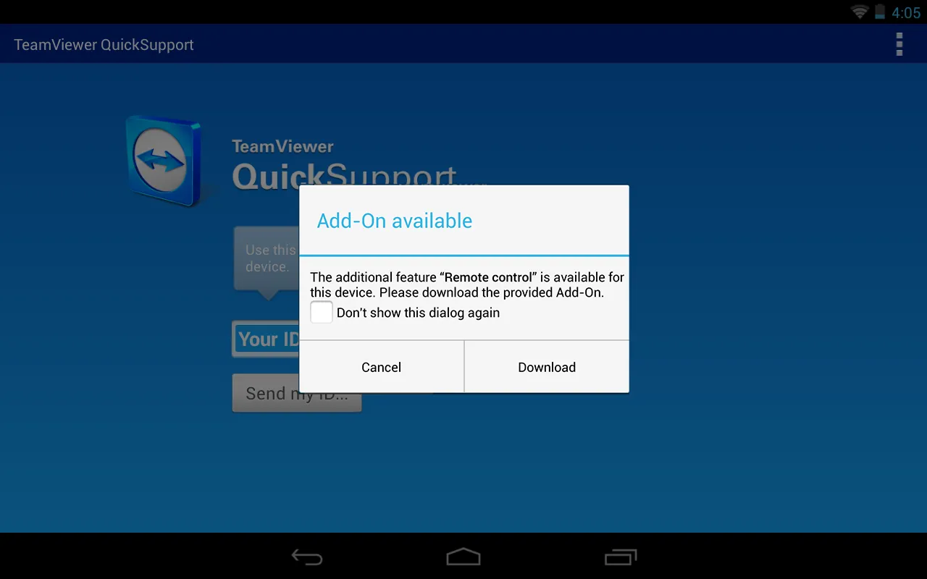This screenshot has height=579, width=927.
Task: Click the Wi-Fi signal status icon
Action: [860, 12]
